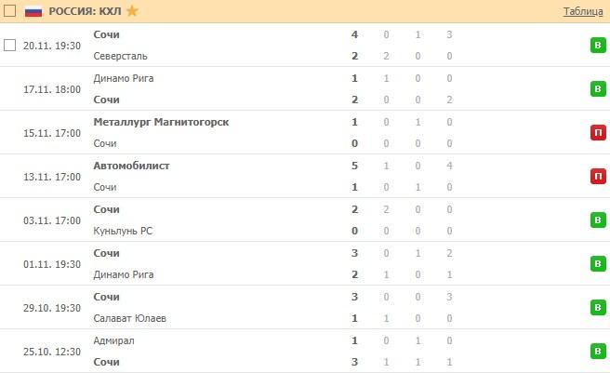The image size is (610, 373).
Task: Tick the checkbox for the 20.11 match
Action: click(x=10, y=45)
